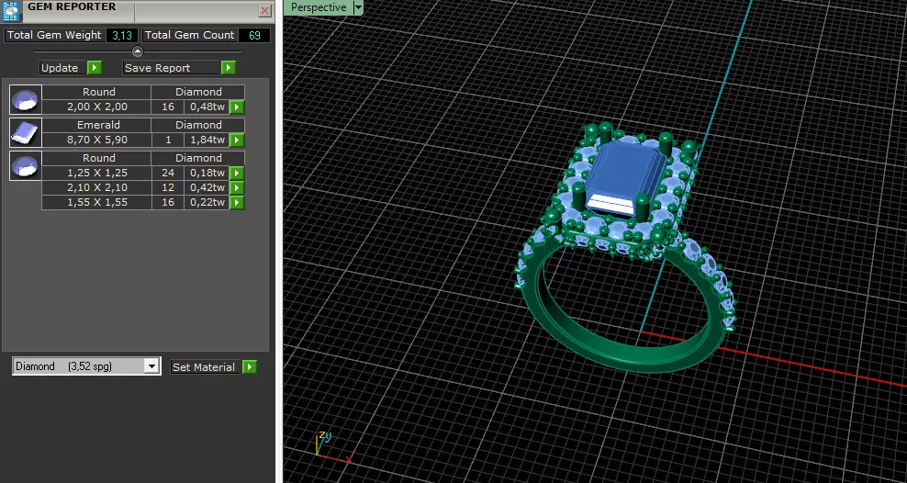The image size is (907, 483).
Task: Click the 1,25 X 1,25 size cell
Action: tap(96, 173)
